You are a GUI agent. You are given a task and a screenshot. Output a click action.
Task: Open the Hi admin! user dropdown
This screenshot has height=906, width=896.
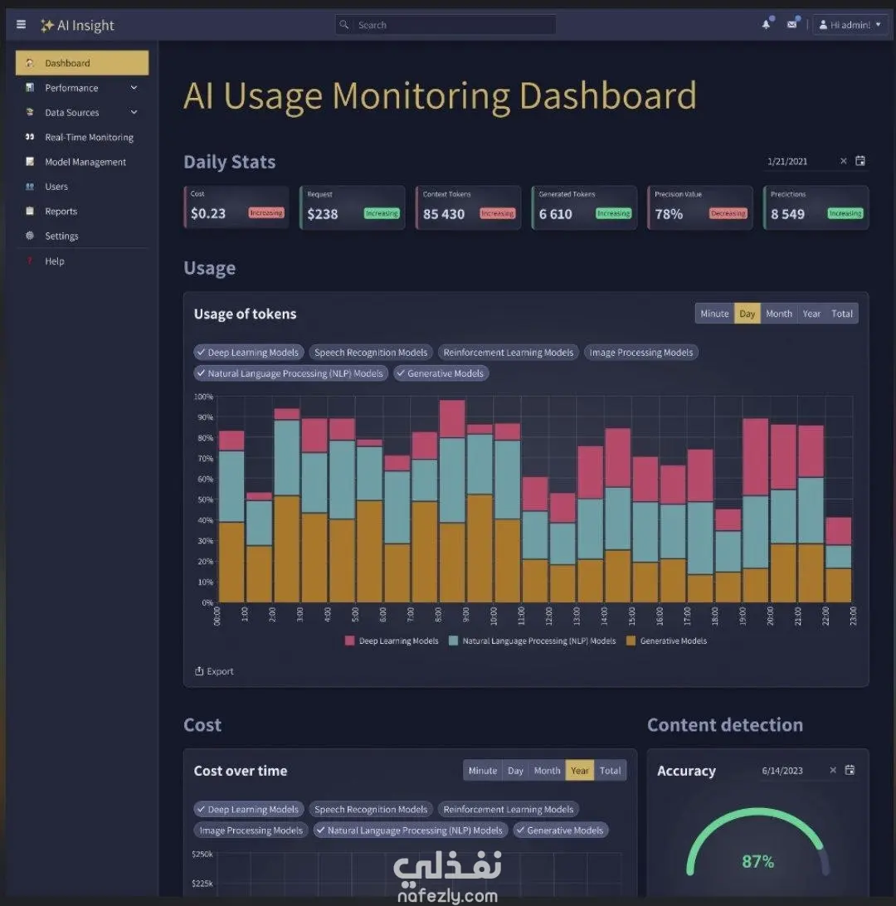(x=850, y=25)
